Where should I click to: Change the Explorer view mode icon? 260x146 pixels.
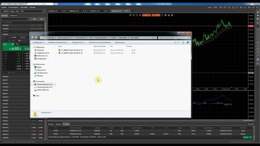[175, 42]
